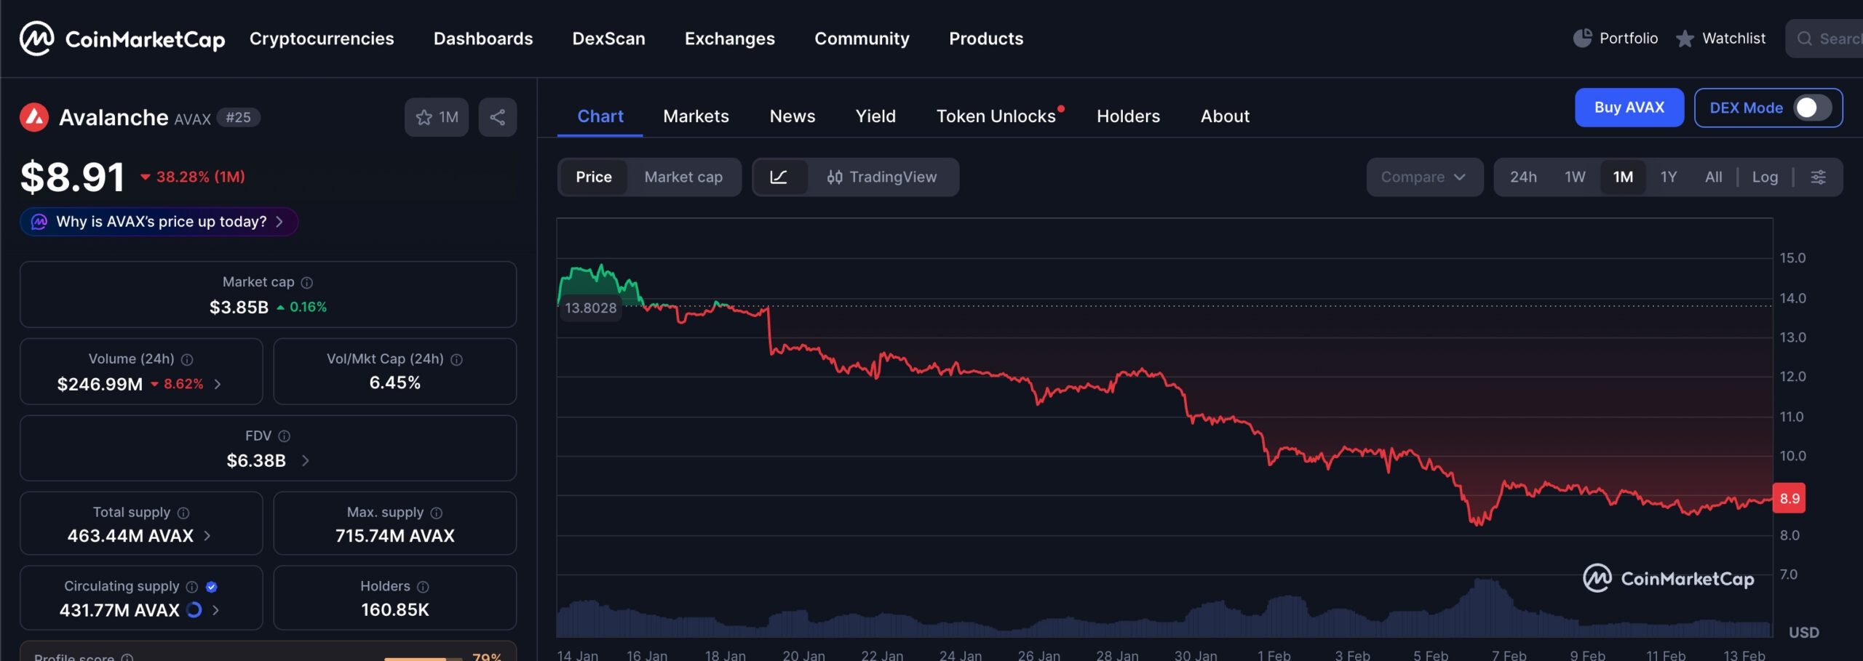Expand Circulating supply details chevron
The height and width of the screenshot is (661, 1863).
point(215,610)
